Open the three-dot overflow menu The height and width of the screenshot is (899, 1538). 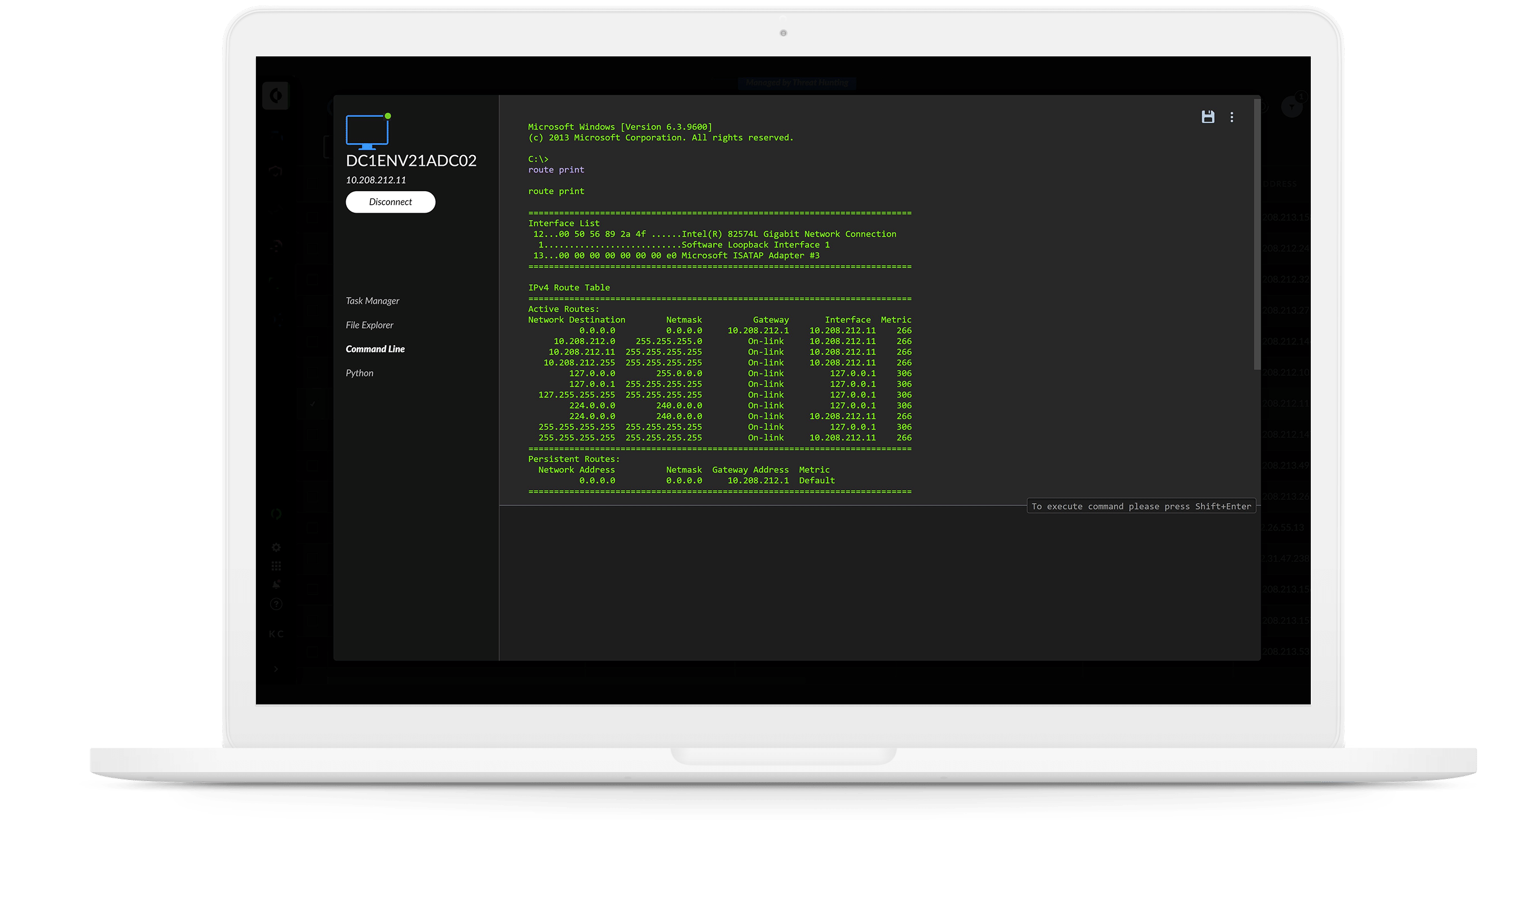click(1232, 117)
